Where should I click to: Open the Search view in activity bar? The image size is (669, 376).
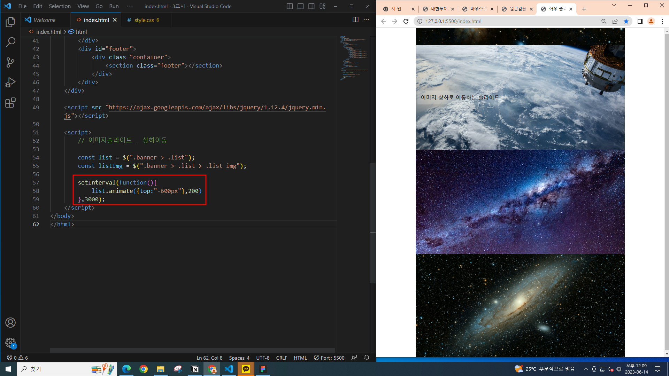click(x=10, y=42)
